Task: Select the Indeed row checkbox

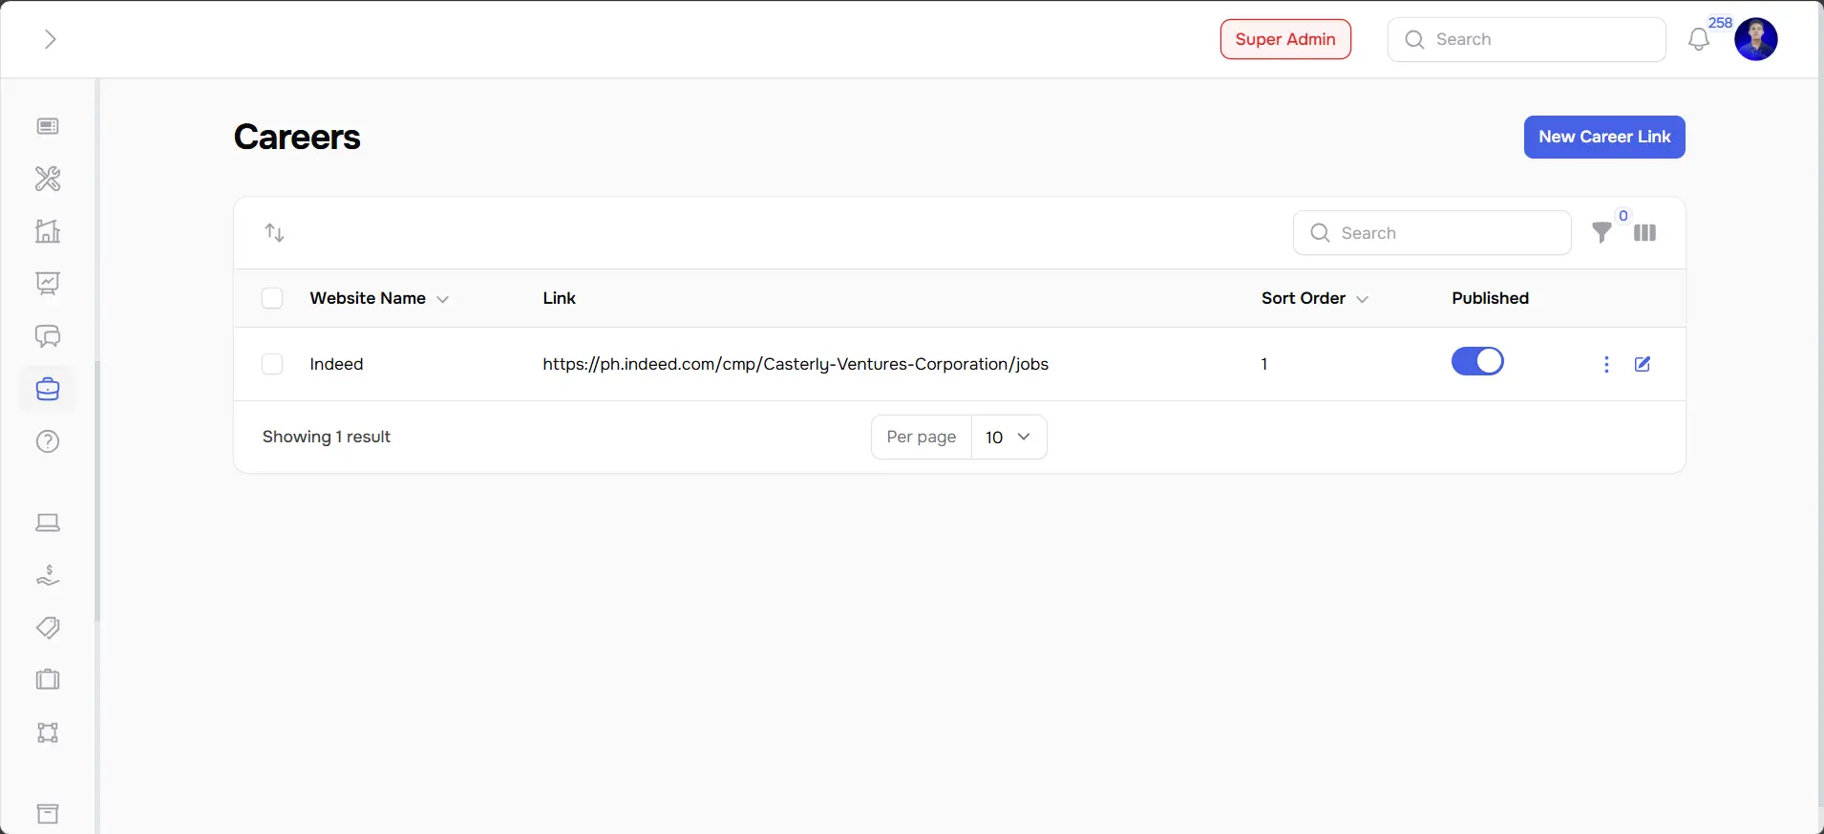Action: 272,364
